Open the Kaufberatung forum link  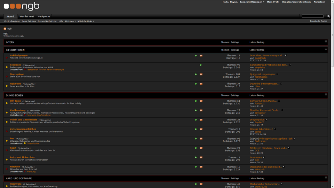18,110
